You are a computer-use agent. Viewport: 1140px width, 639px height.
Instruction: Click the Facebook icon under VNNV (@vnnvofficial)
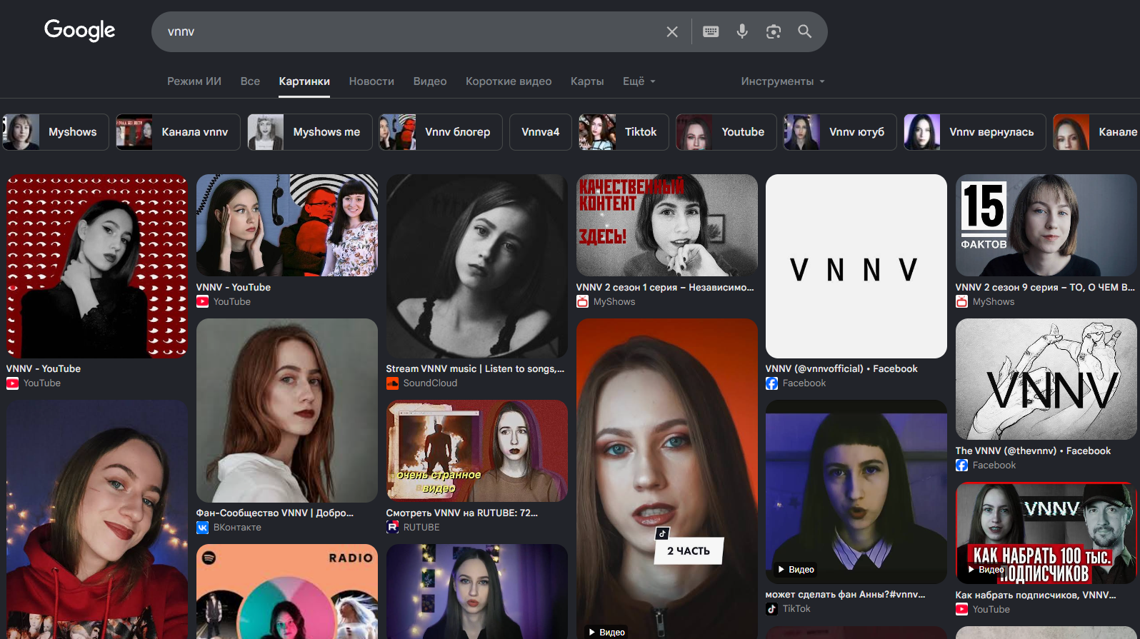click(x=771, y=383)
